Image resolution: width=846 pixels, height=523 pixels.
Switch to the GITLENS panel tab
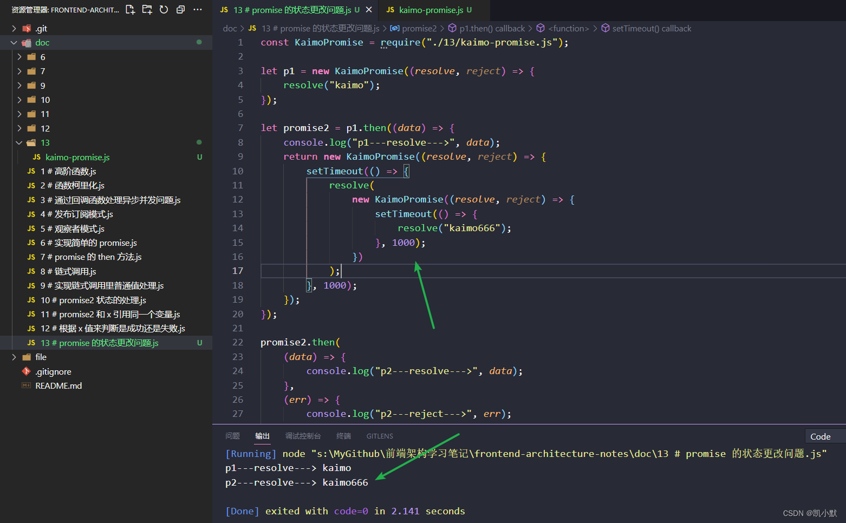point(380,436)
